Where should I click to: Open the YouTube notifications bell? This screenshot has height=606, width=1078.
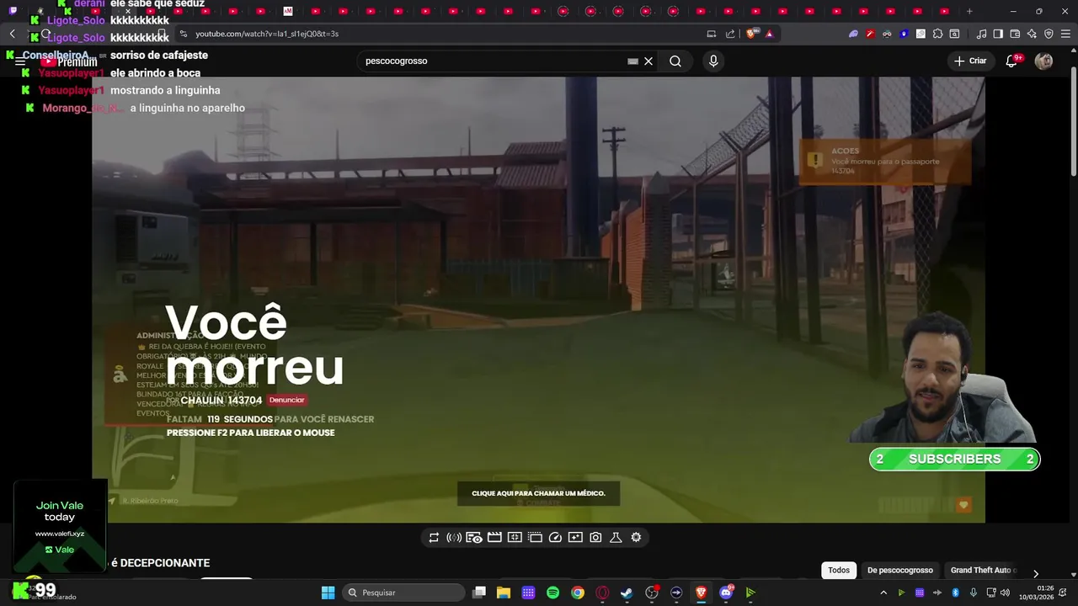(x=1012, y=61)
